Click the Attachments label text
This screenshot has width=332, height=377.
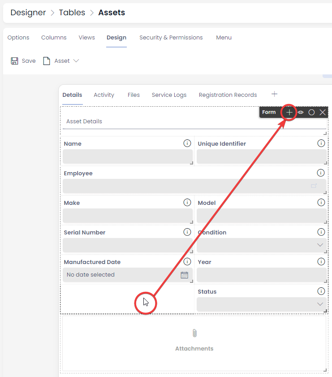point(194,348)
